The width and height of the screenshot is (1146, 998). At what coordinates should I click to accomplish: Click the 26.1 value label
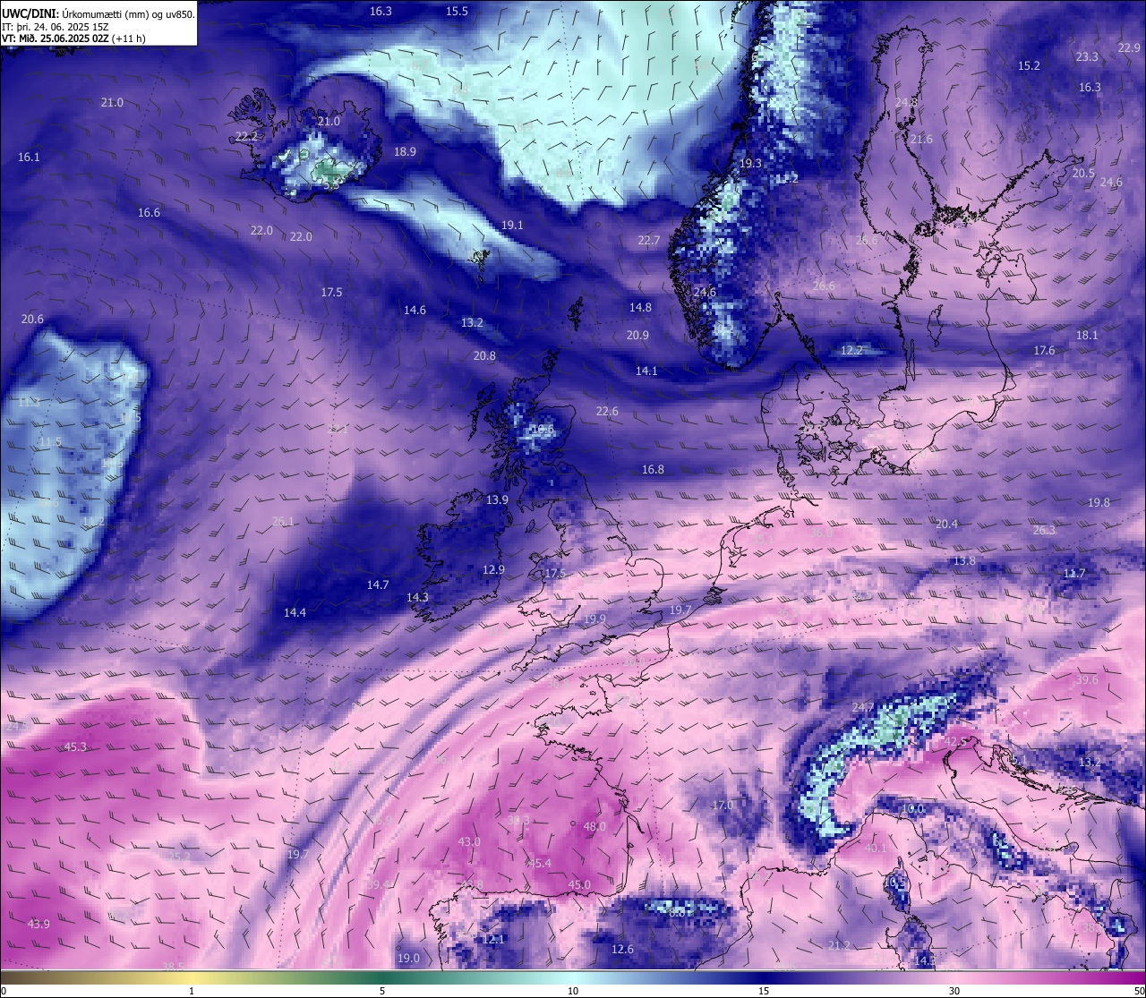coord(283,521)
